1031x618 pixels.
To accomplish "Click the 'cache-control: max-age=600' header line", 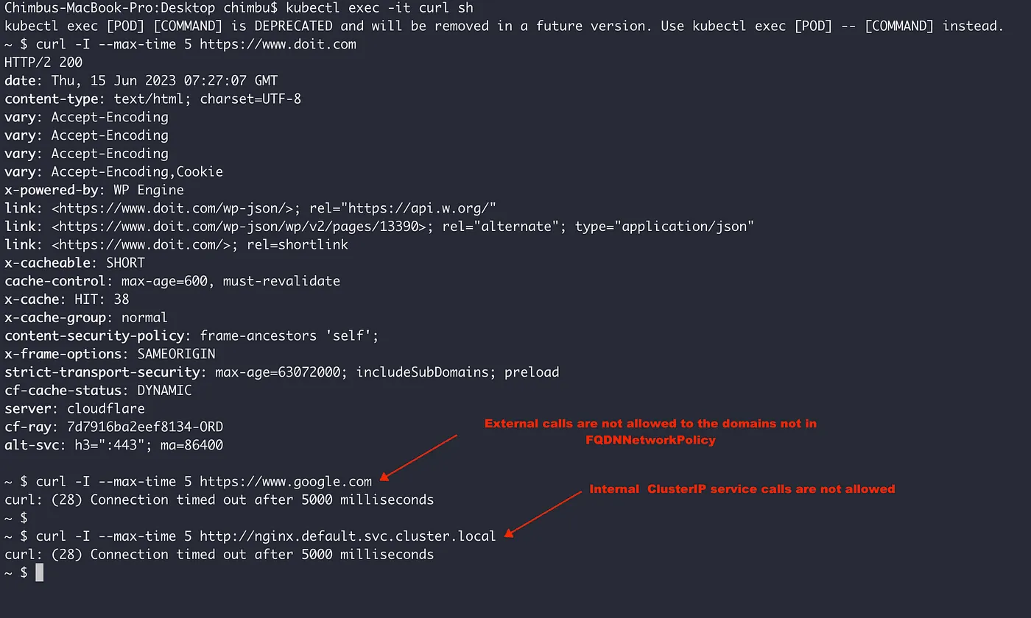I will tap(172, 281).
